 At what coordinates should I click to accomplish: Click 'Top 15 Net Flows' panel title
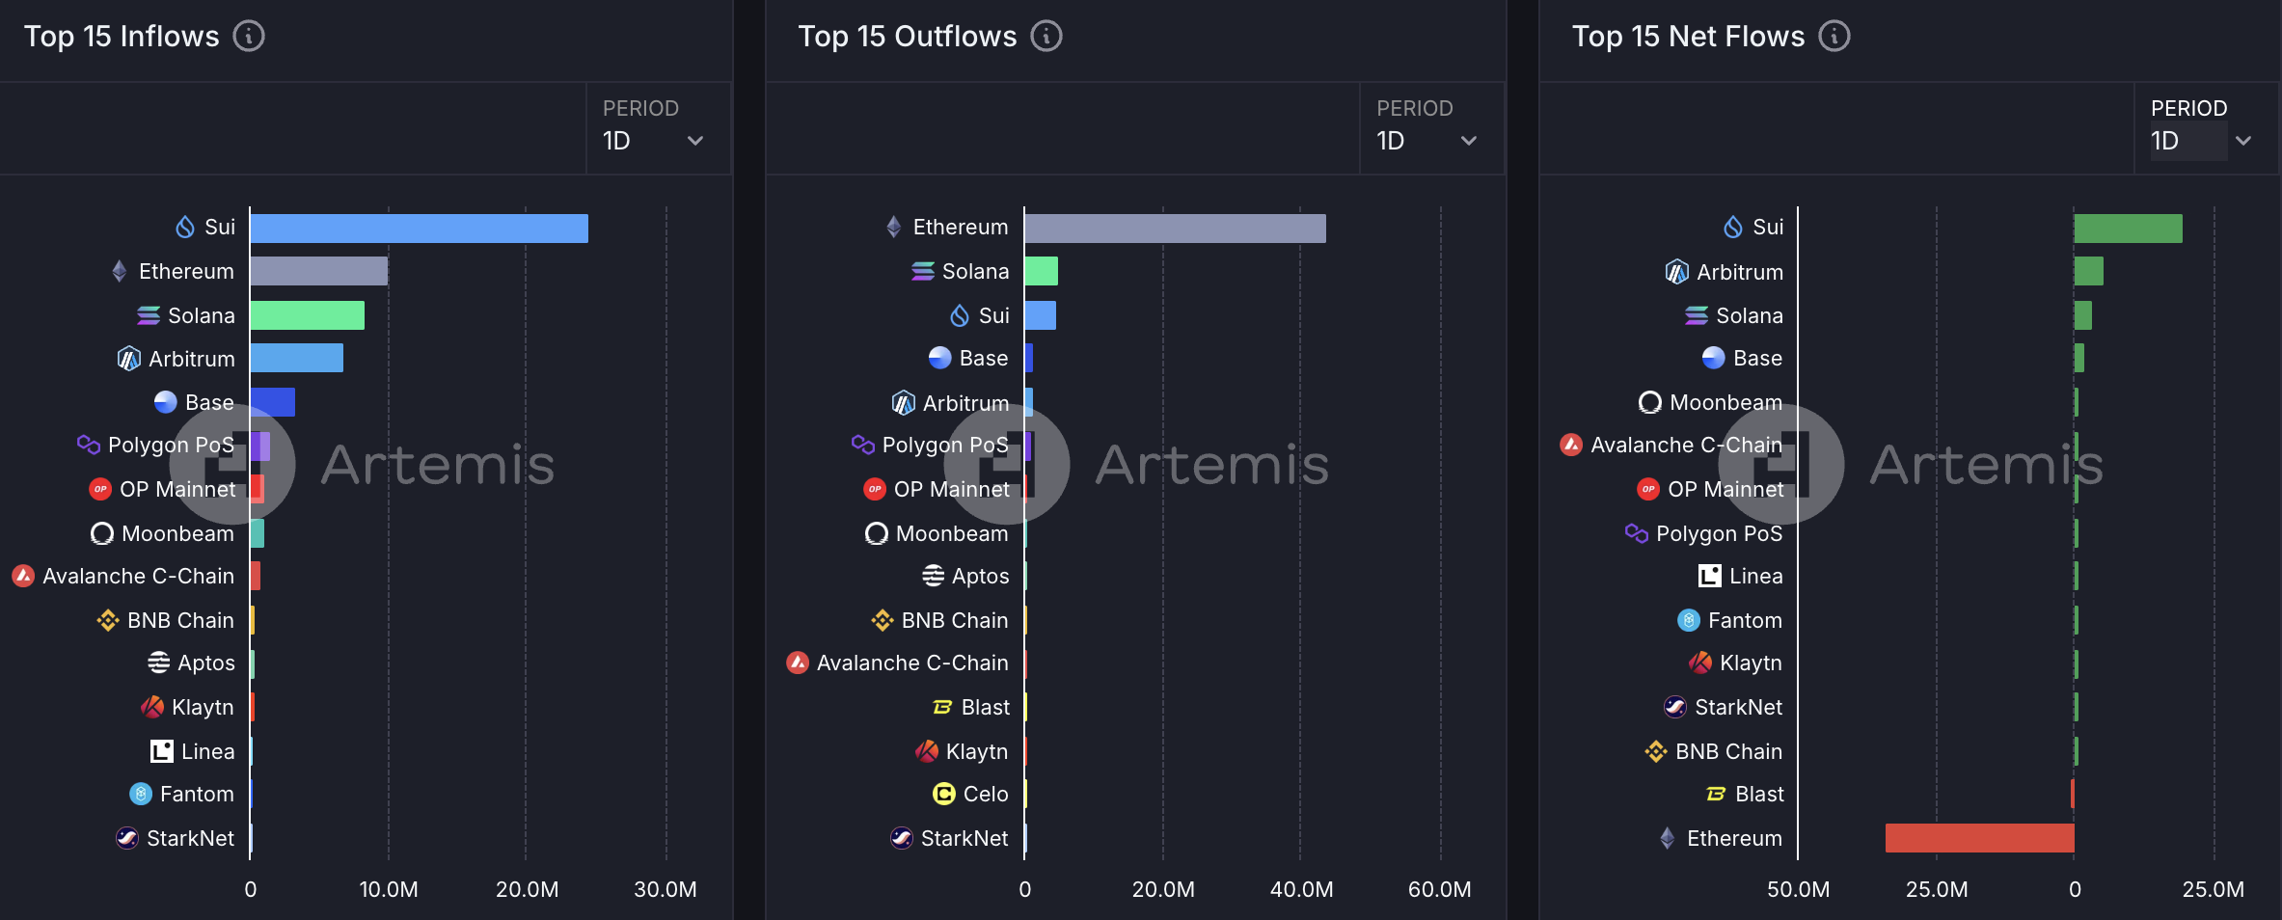(1688, 37)
